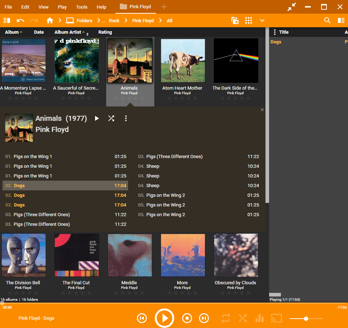
Task: Toggle shuffle in player bar
Action: click(243, 318)
